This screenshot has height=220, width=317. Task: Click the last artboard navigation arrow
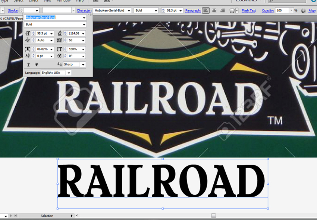click(x=16, y=216)
